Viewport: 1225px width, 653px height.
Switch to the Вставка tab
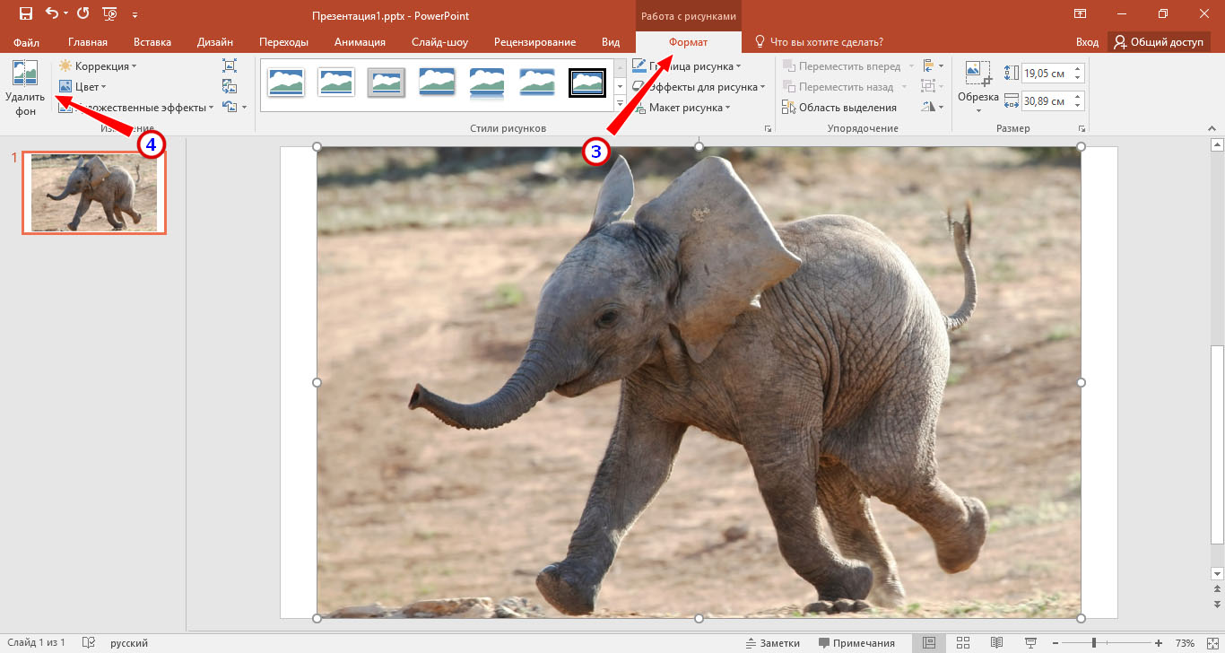click(x=152, y=42)
